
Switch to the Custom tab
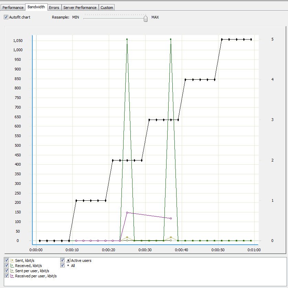[x=107, y=8]
